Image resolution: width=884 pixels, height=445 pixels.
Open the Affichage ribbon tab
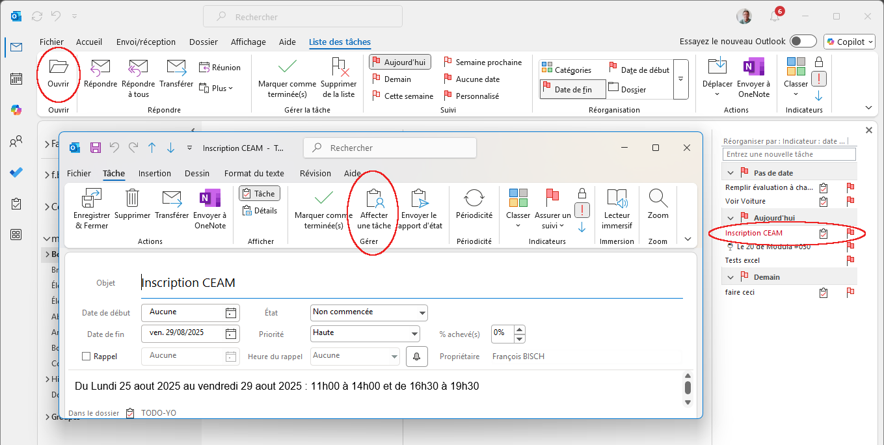coord(248,42)
